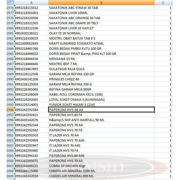Screen dimensions: 180x180
Task: Click the PAPERONE HVS-80 A4 cell
Action: pyautogui.click(x=101, y=110)
